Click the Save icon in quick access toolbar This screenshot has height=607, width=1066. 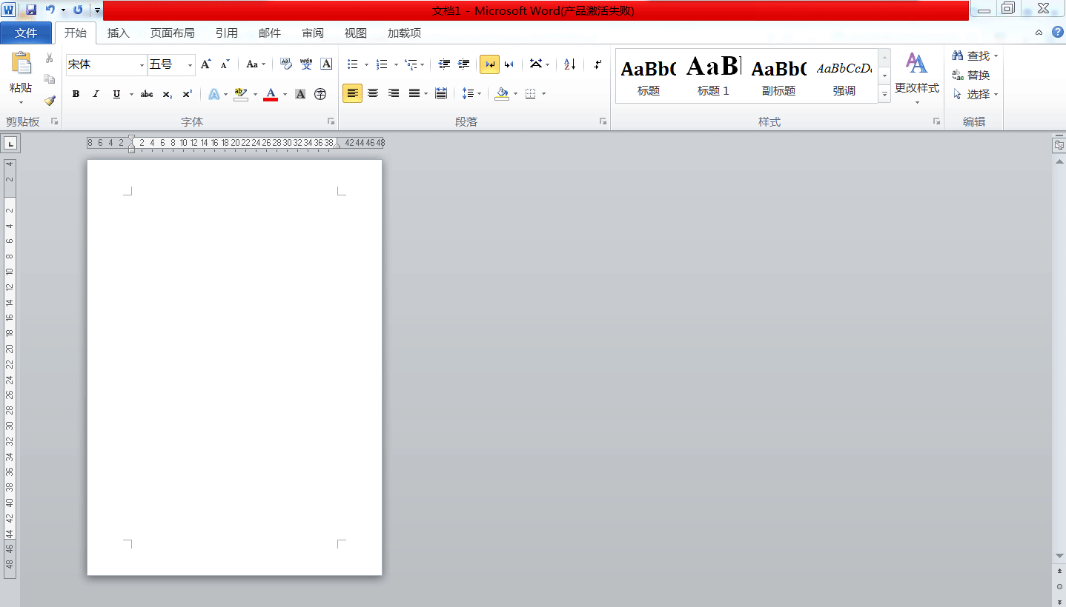[x=31, y=10]
